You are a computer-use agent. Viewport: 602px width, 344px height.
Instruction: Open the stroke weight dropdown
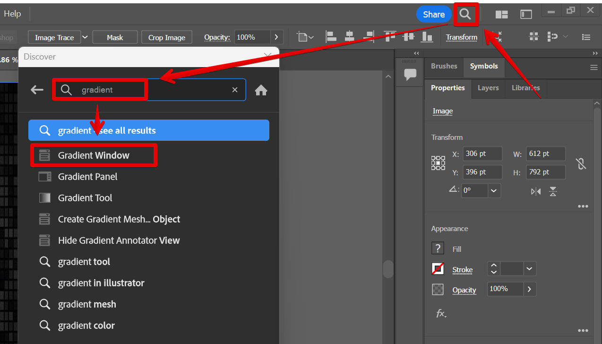click(529, 269)
